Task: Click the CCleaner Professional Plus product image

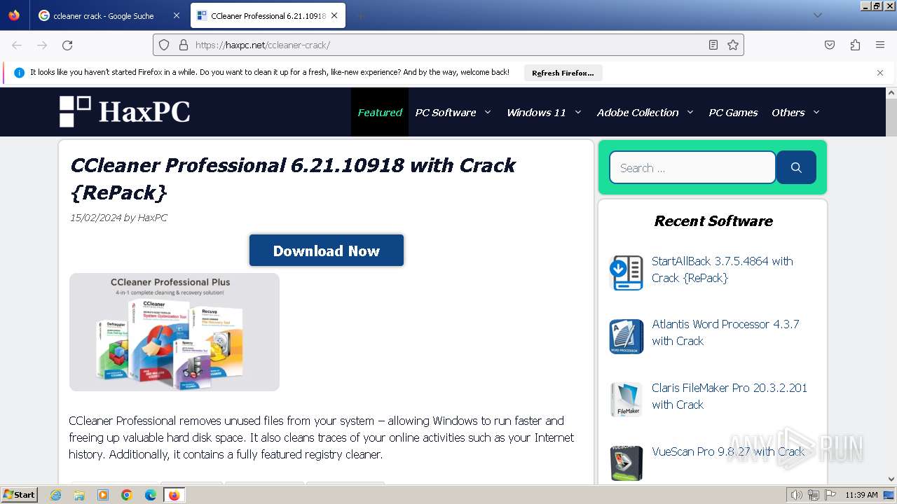Action: 174,332
